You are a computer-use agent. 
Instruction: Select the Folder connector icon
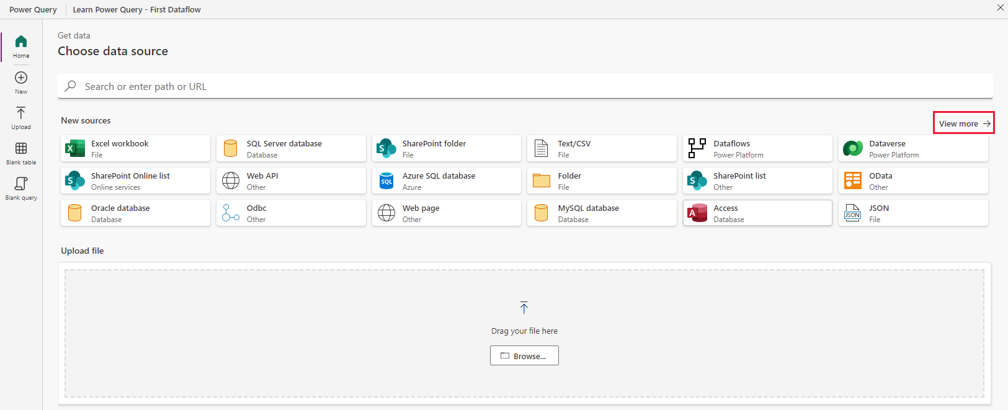542,180
